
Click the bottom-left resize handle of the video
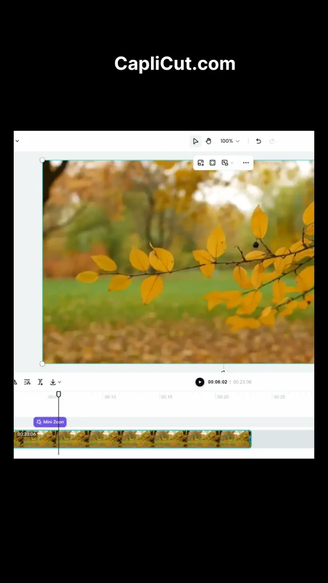click(x=42, y=364)
